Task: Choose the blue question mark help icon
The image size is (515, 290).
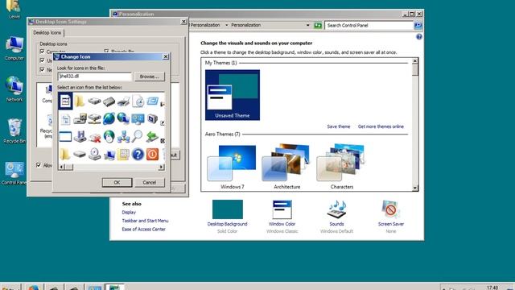Action: pyautogui.click(x=138, y=154)
